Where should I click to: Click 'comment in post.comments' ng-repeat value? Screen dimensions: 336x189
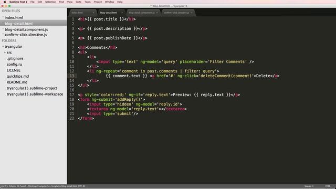pos(150,71)
